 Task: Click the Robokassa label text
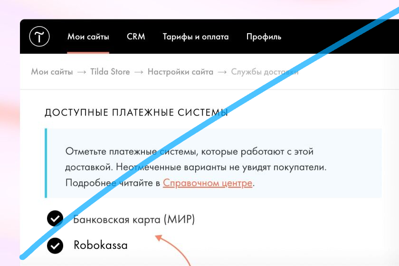[x=101, y=246]
